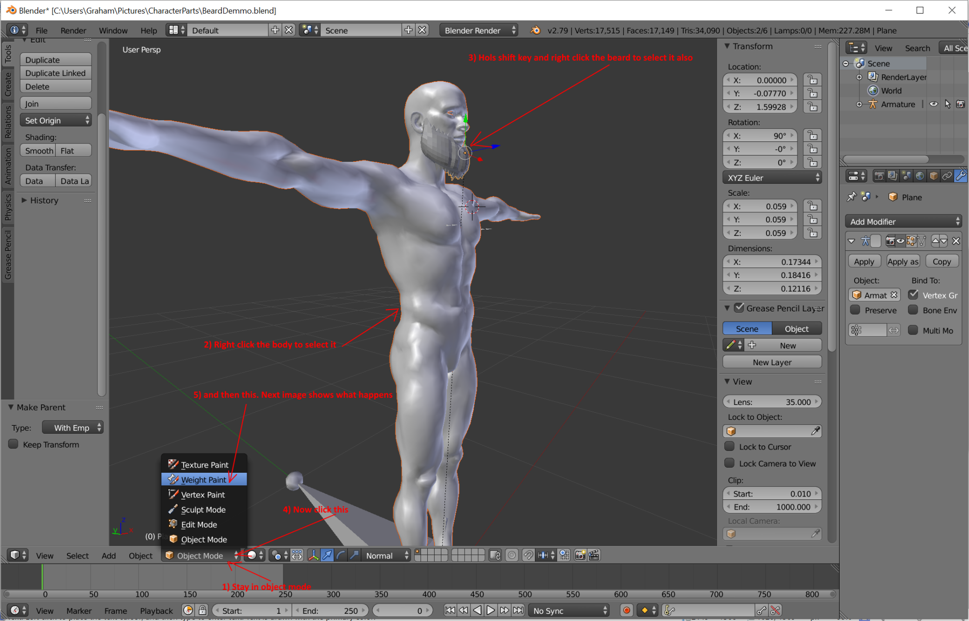Image resolution: width=969 pixels, height=621 pixels.
Task: Click the lock icon for Rotation Z
Action: (813, 162)
